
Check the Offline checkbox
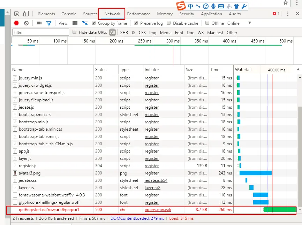click(x=207, y=23)
